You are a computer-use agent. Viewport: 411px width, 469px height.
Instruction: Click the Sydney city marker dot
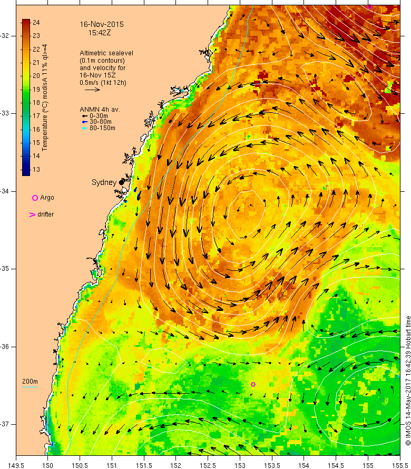121,182
